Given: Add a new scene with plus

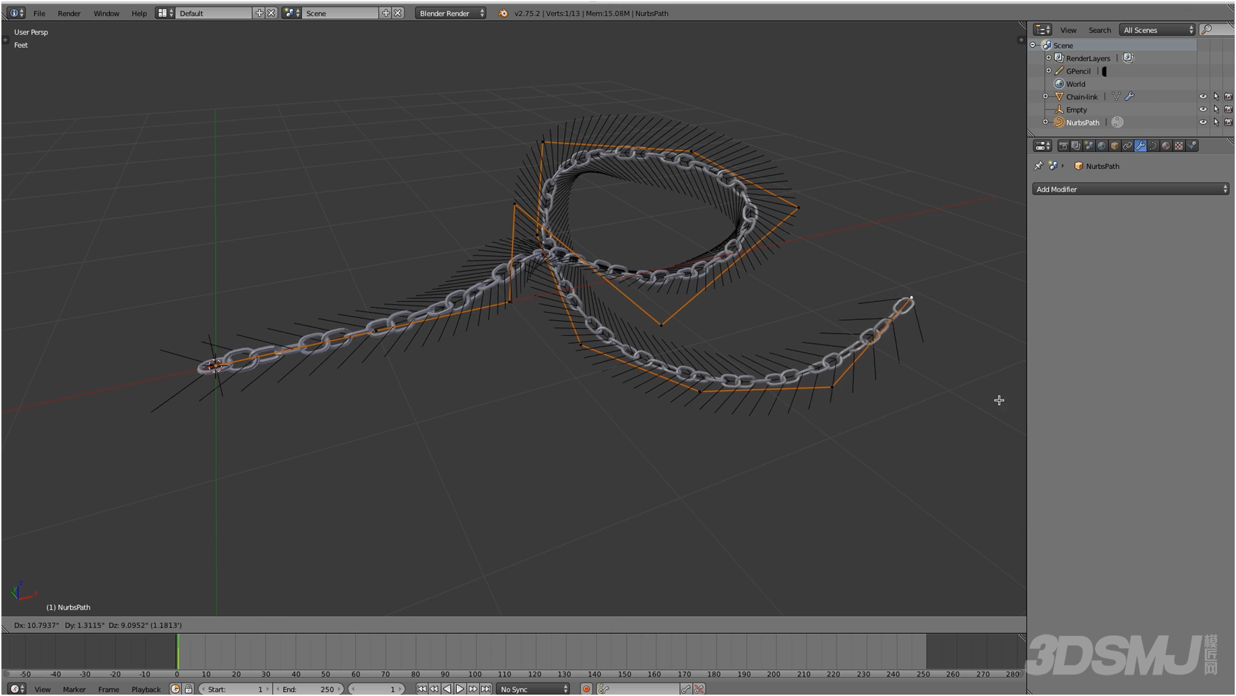Looking at the screenshot, I should click(385, 13).
